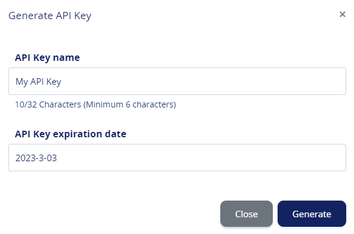Click the Generate button
The image size is (354, 234).
[312, 214]
